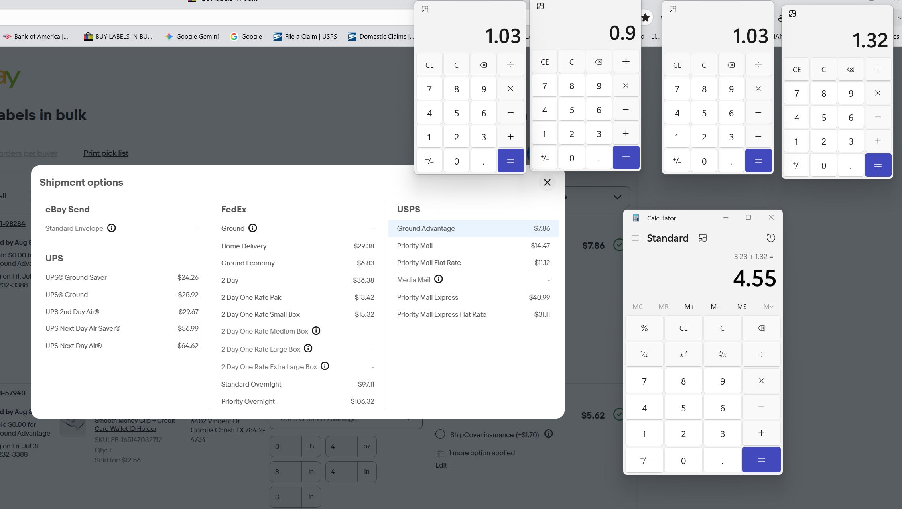
Task: Click the x squared key
Action: 683,354
